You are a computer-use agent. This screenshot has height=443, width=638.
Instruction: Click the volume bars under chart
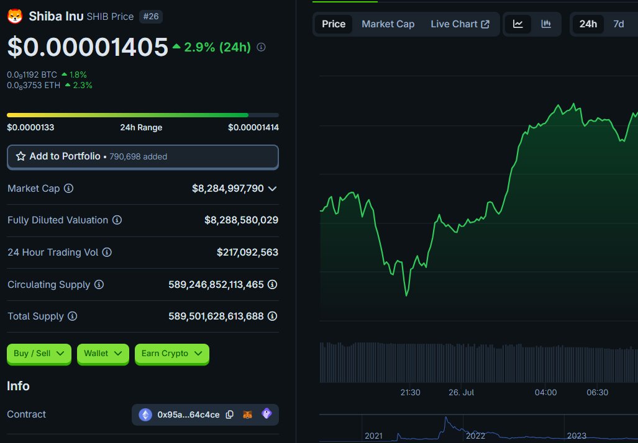point(478,362)
